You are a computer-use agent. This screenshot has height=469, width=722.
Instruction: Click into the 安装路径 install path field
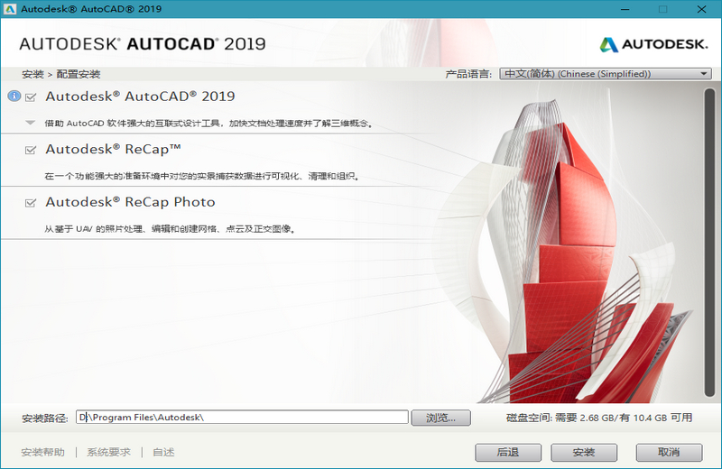tap(242, 418)
